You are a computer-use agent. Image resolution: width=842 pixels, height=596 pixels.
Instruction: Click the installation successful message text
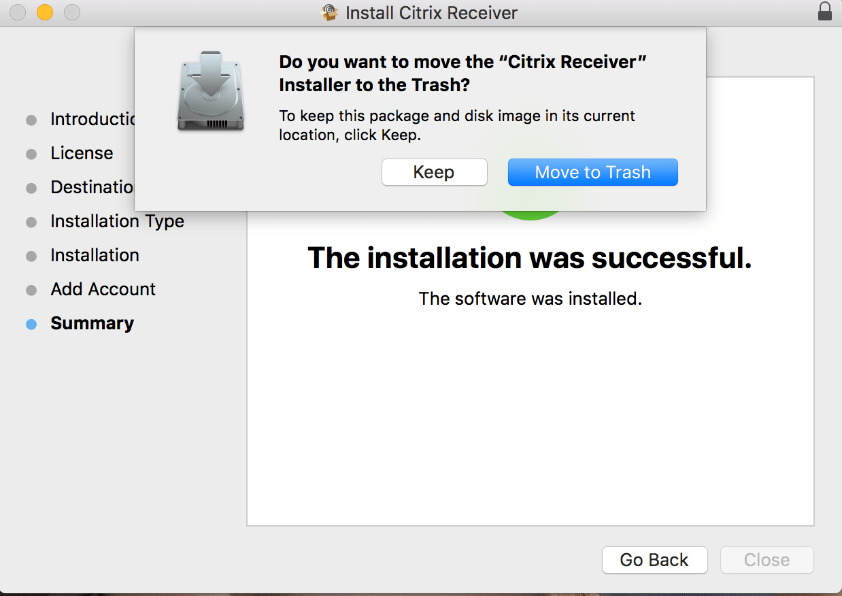click(x=530, y=259)
